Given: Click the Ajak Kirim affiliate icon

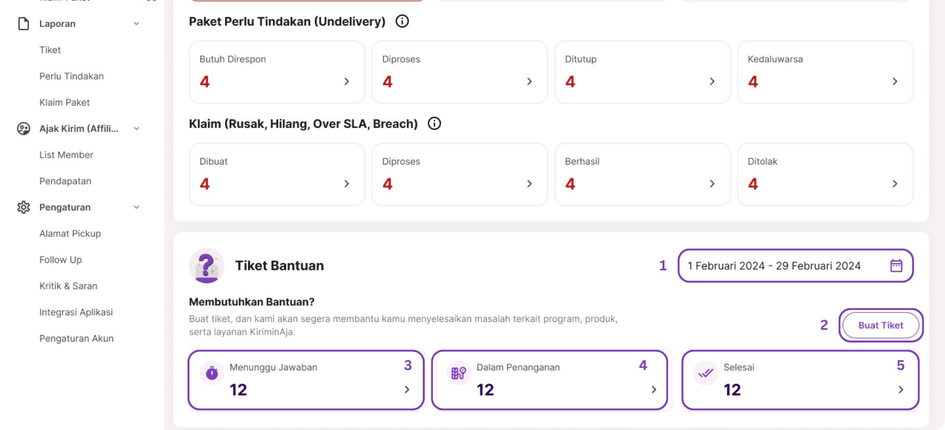Looking at the screenshot, I should [23, 129].
